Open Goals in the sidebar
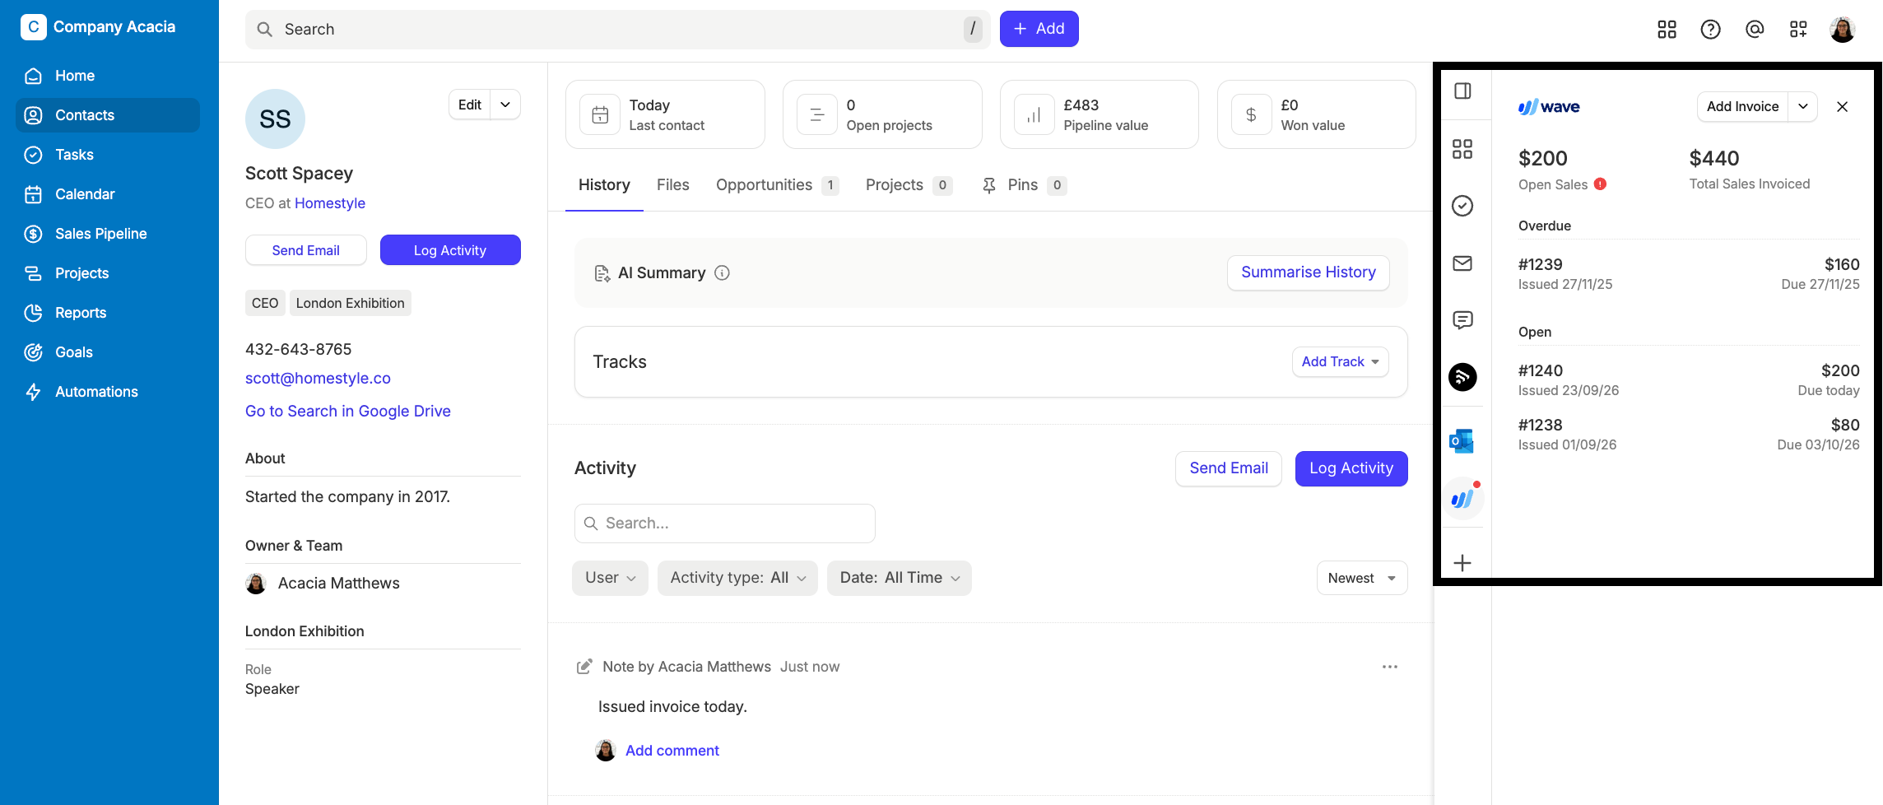The height and width of the screenshot is (805, 1883). [108, 352]
